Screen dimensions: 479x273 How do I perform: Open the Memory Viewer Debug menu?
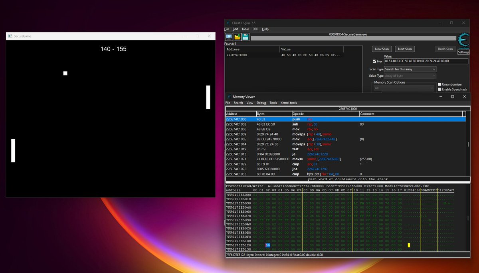pos(261,103)
